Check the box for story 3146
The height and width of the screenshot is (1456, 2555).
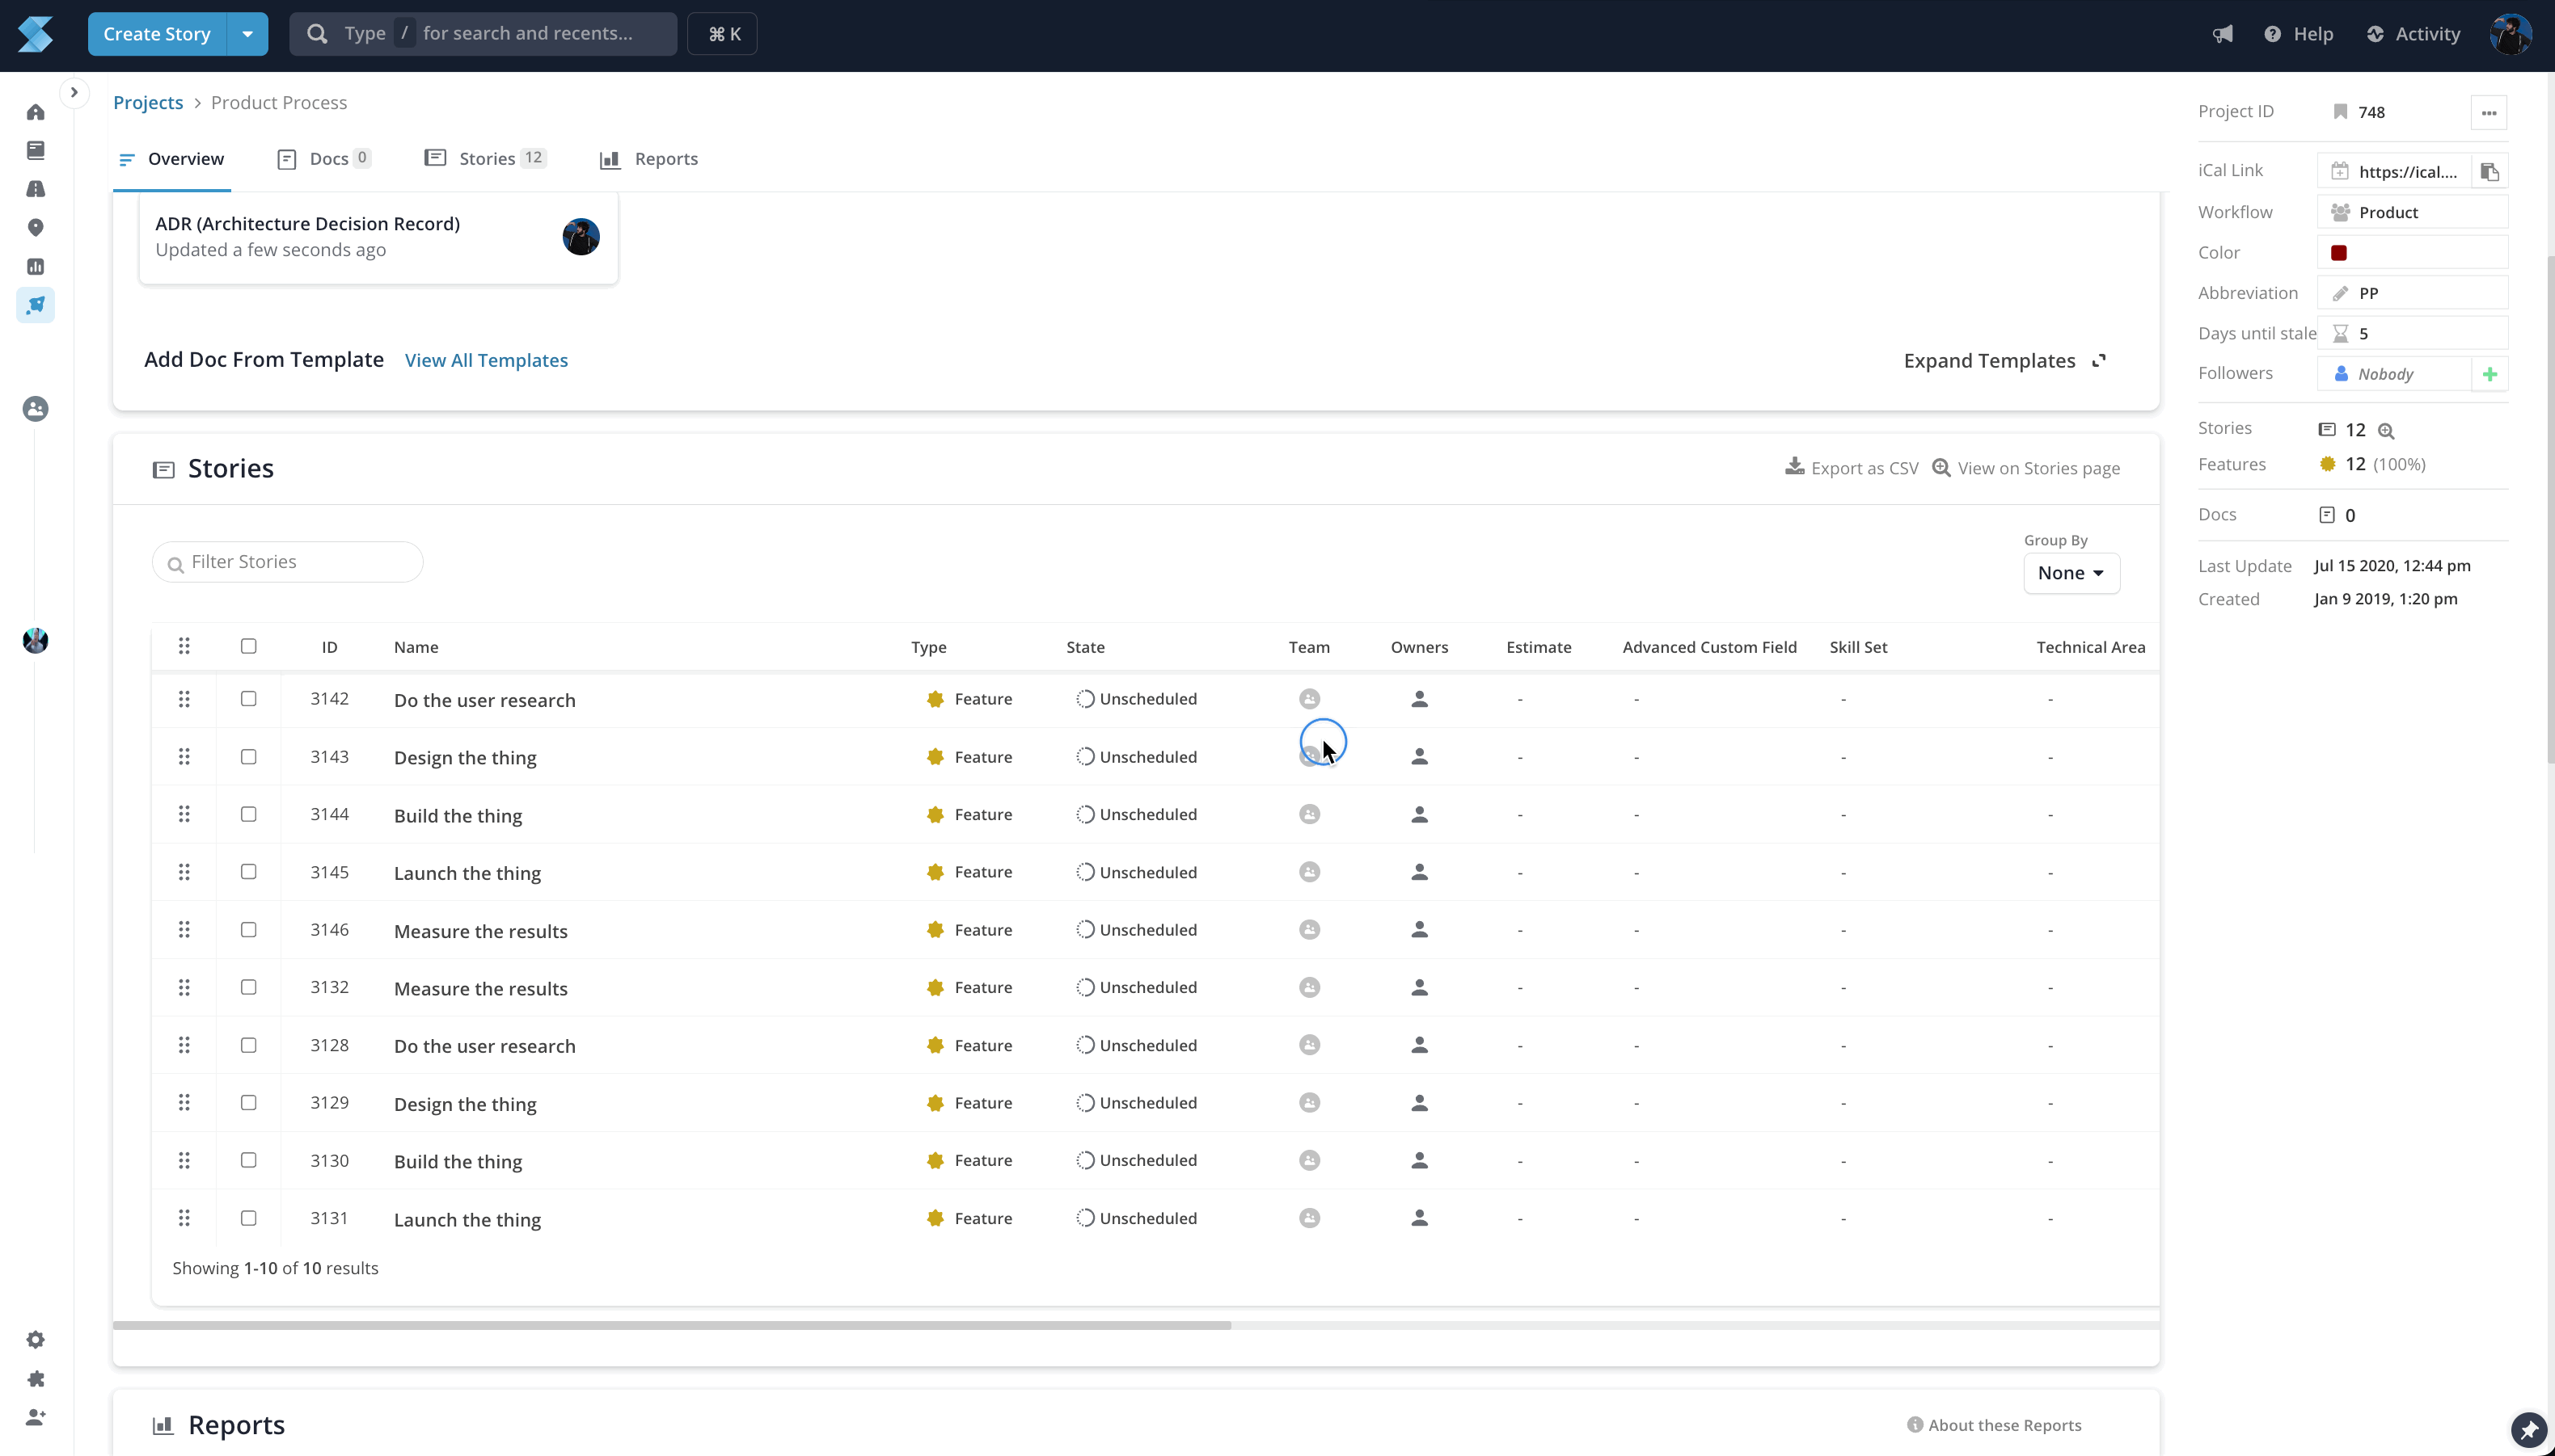point(248,930)
